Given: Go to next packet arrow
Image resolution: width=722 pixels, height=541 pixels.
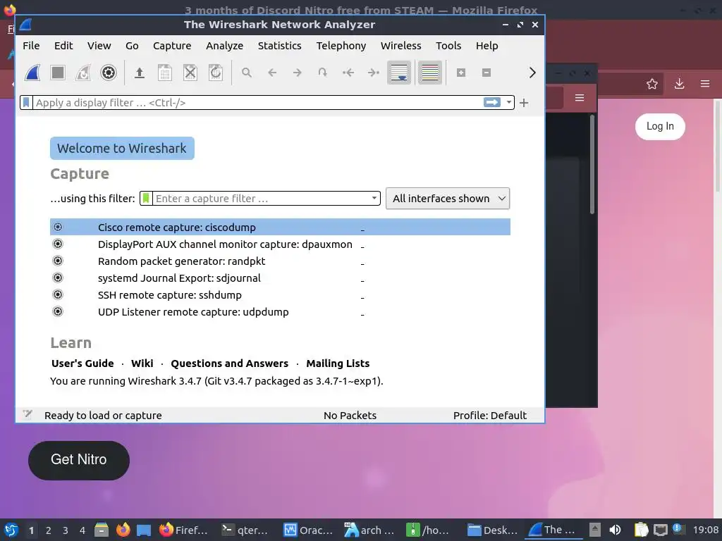Looking at the screenshot, I should click(297, 73).
